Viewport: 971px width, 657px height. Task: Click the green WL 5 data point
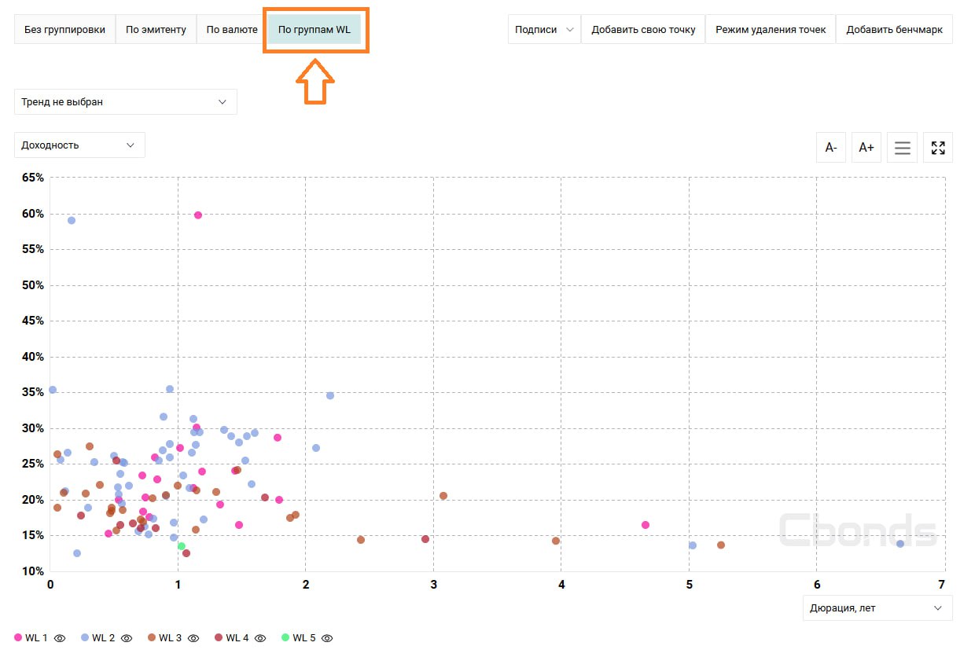point(182,546)
